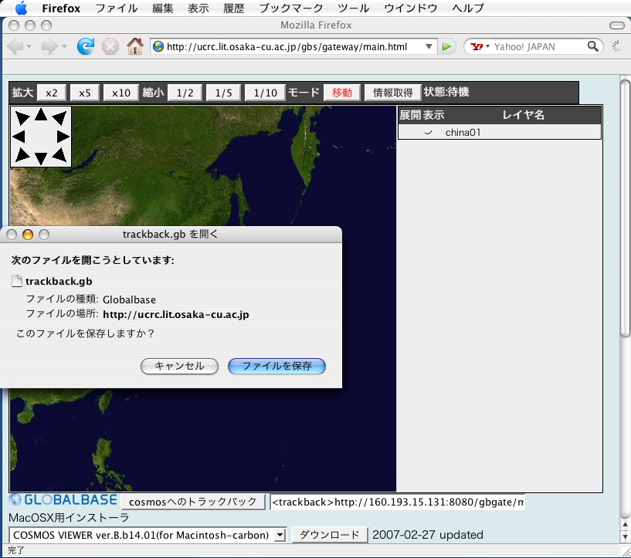631x558 pixels.
Task: Click the cosmosへのトラックバック button
Action: coord(193,502)
